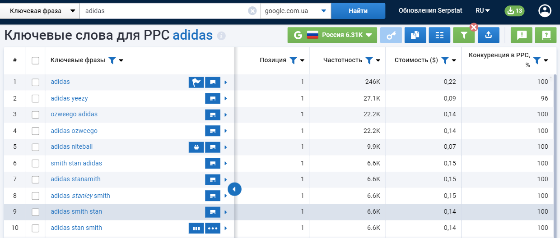This screenshot has height=238, width=560.
Task: Open the downloads badge showing 13
Action: click(x=514, y=11)
